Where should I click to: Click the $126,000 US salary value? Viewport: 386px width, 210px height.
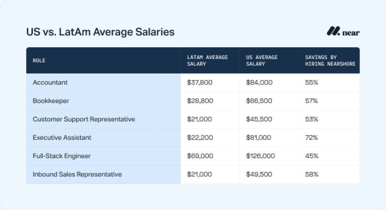pyautogui.click(x=260, y=156)
